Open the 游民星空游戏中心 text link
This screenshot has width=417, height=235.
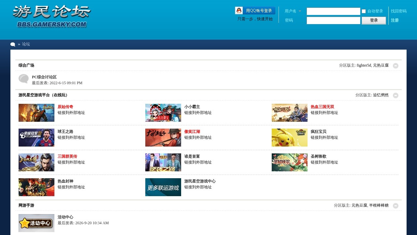point(200,181)
